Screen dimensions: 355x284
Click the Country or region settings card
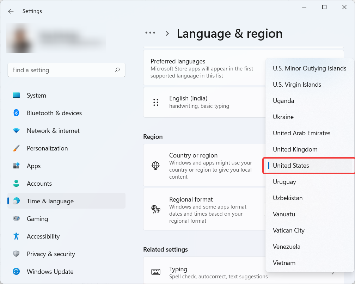coord(204,165)
